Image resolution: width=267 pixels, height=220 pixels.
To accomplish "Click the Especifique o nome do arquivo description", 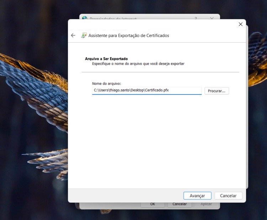I will [138, 64].
